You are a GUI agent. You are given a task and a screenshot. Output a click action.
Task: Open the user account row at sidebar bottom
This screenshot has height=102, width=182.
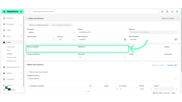[12, 90]
